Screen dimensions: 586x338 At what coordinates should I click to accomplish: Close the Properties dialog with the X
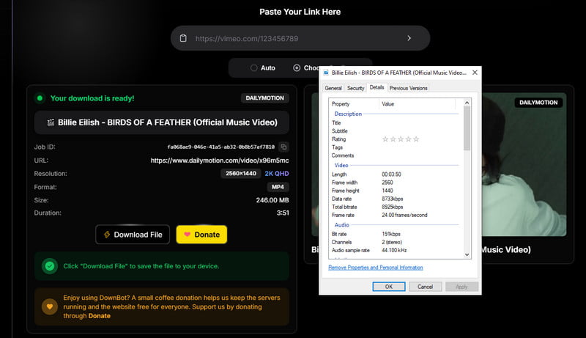[x=475, y=73]
